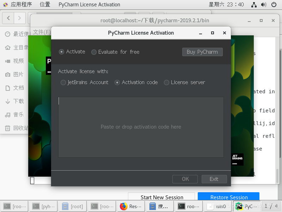Switch to PyC... PyCharm taskbar item
This screenshot has width=282, height=212.
click(x=247, y=206)
